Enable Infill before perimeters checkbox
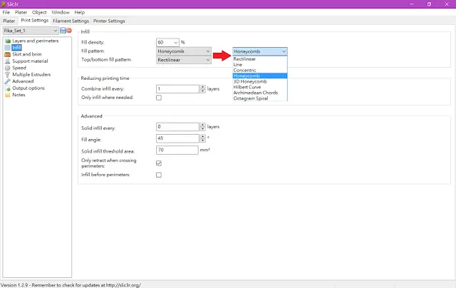This screenshot has height=288, width=456. pos(159,175)
